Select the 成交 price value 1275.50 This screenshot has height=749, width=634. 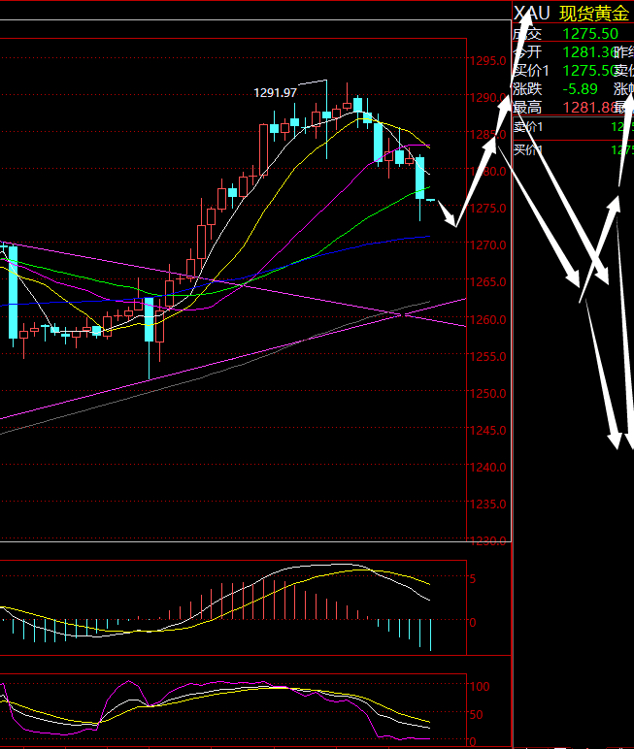coord(590,34)
